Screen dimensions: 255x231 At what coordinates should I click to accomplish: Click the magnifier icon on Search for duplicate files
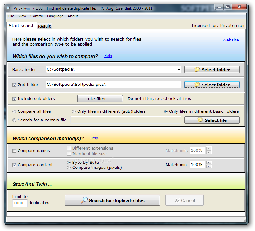[84, 200]
